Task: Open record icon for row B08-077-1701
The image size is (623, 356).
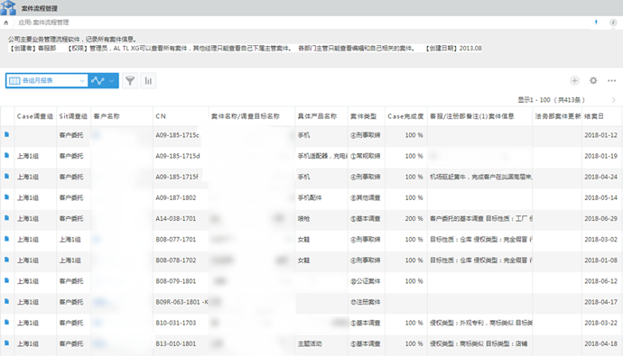Action: coord(6,239)
